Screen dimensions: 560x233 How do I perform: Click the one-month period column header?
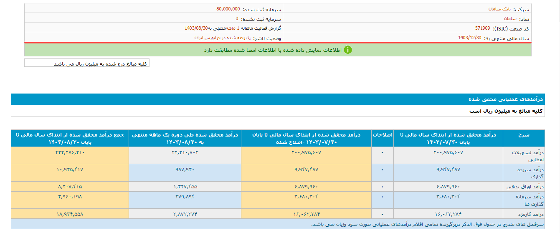coord(185,138)
